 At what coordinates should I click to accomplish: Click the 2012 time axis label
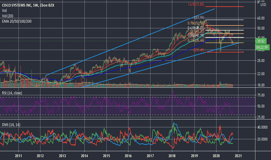(x=40, y=156)
